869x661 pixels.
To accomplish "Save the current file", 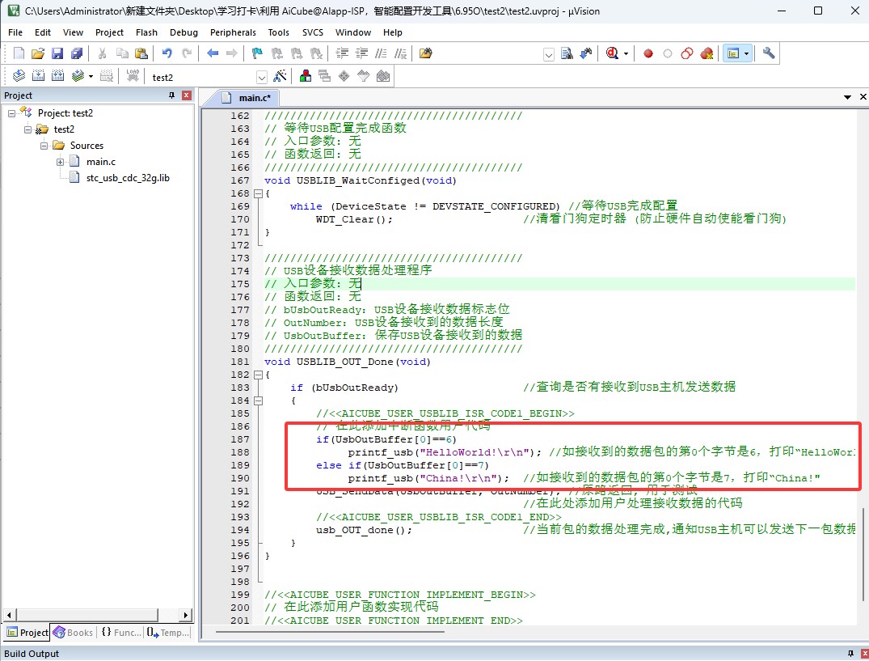I will coord(57,53).
